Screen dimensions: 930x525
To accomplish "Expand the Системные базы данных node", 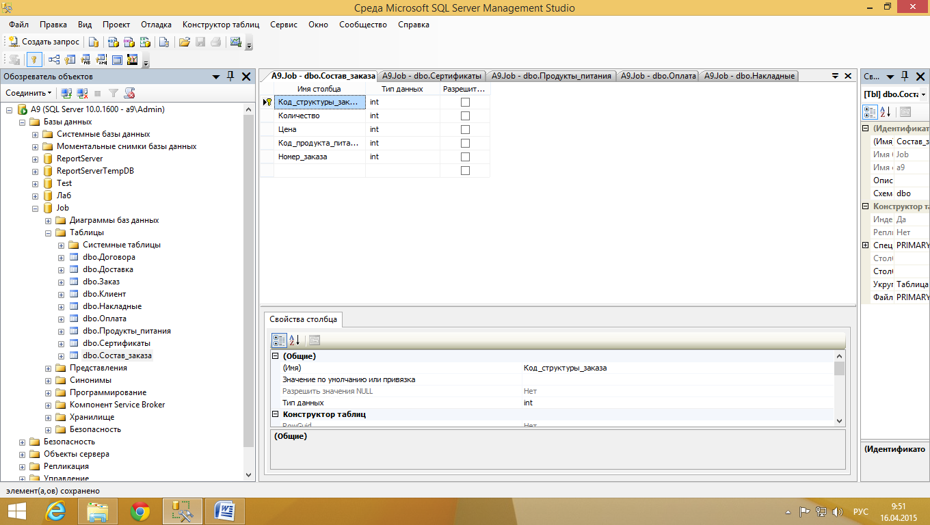I will (35, 134).
